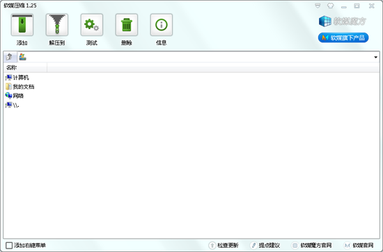Open the 信息 (Info) icon
Image resolution: width=383 pixels, height=252 pixels.
point(162,25)
